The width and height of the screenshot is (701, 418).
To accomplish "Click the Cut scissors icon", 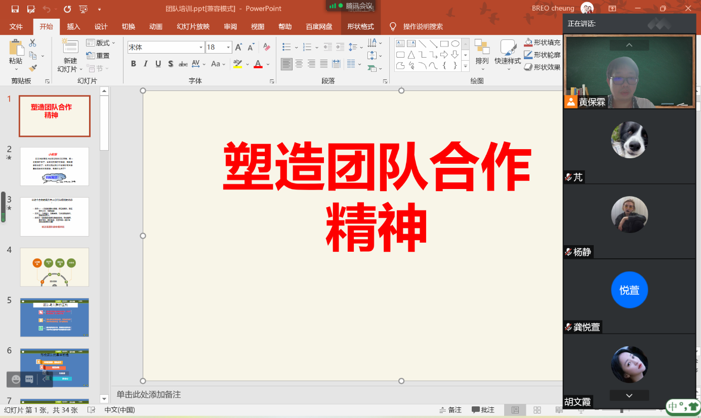I will pos(33,43).
